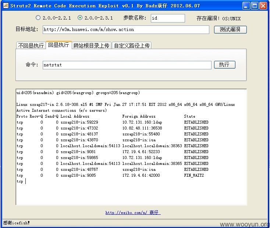The width and height of the screenshot is (270, 228).
Task: Click the Foreign Address column header
Action: tap(139, 116)
